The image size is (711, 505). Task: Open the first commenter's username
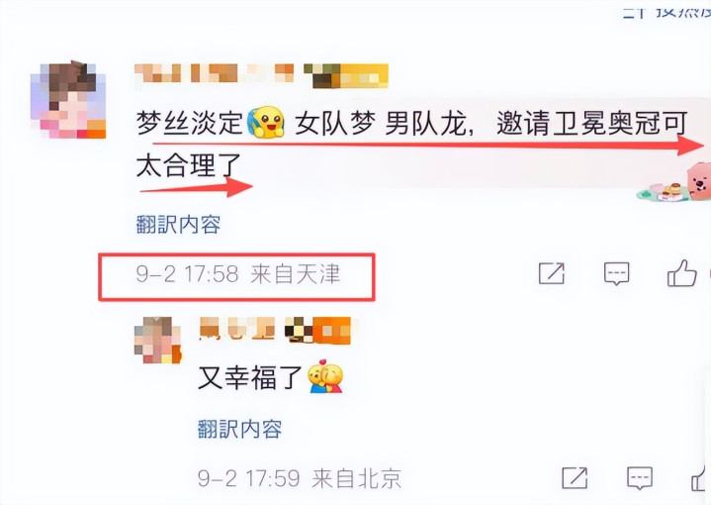click(x=215, y=74)
